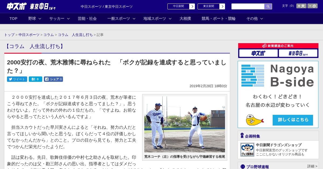
Task: Open the 中日新聞 link button
Action: pos(178,6)
